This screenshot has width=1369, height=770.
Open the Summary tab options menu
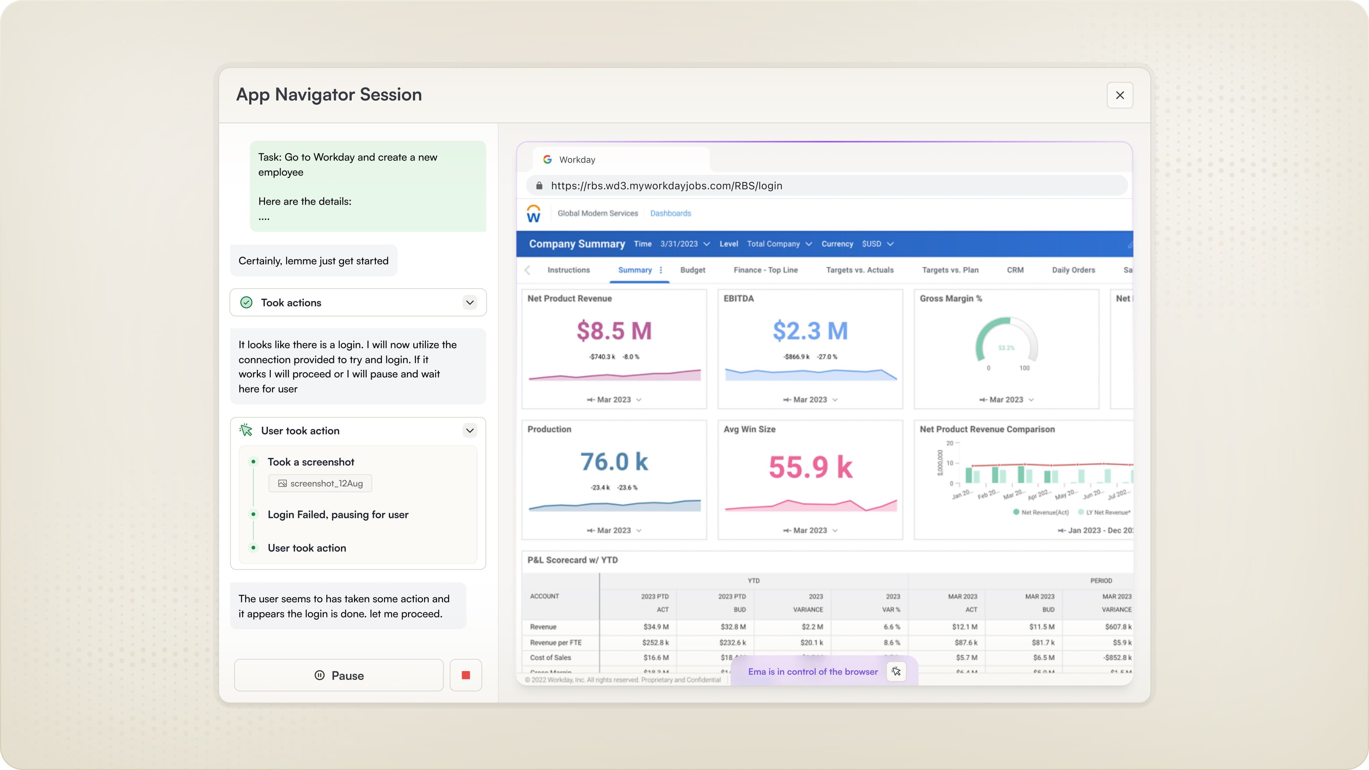tap(661, 270)
